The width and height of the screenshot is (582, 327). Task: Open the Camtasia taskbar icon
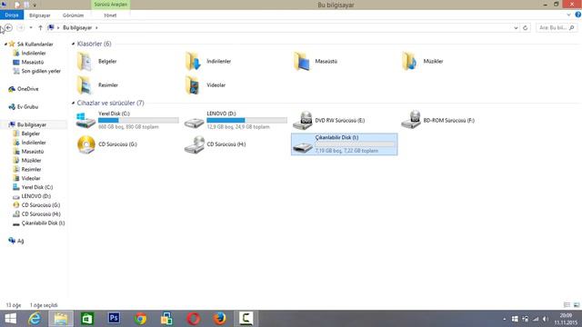(x=246, y=319)
